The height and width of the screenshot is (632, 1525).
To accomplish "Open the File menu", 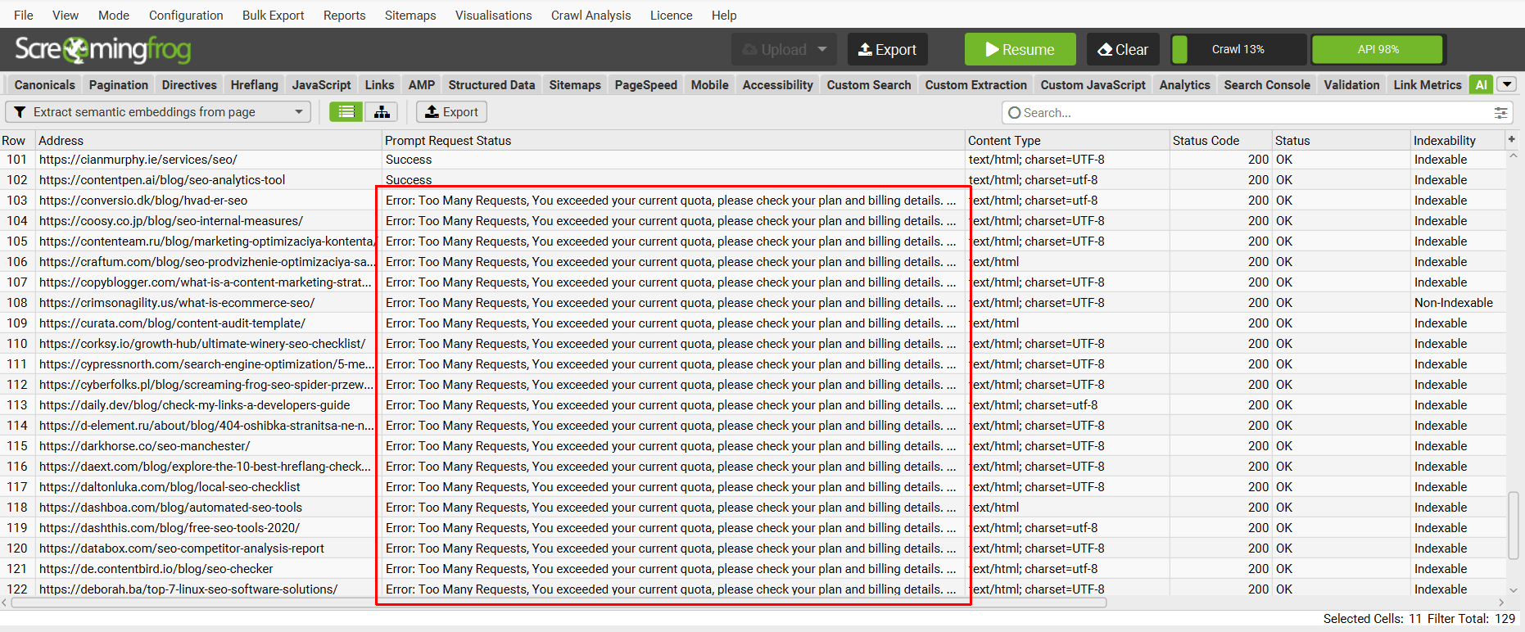I will (24, 15).
